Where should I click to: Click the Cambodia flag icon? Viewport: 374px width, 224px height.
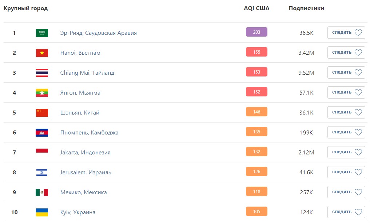(42, 133)
